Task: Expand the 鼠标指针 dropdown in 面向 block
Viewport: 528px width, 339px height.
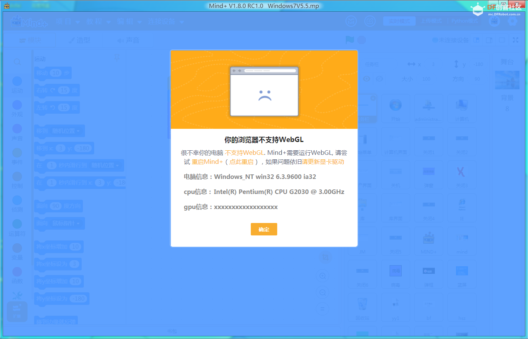Action: point(66,223)
